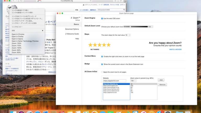Image resolution: width=201 pixels, height=113 pixels.
Task: Choose リンク先のファイルをダウンロード
Action: (x=24, y=16)
